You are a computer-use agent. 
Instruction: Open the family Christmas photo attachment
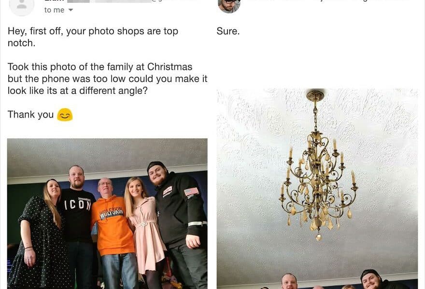pos(107,213)
